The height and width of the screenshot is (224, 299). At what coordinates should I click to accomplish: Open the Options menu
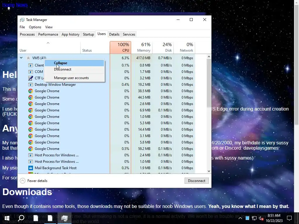point(35,27)
